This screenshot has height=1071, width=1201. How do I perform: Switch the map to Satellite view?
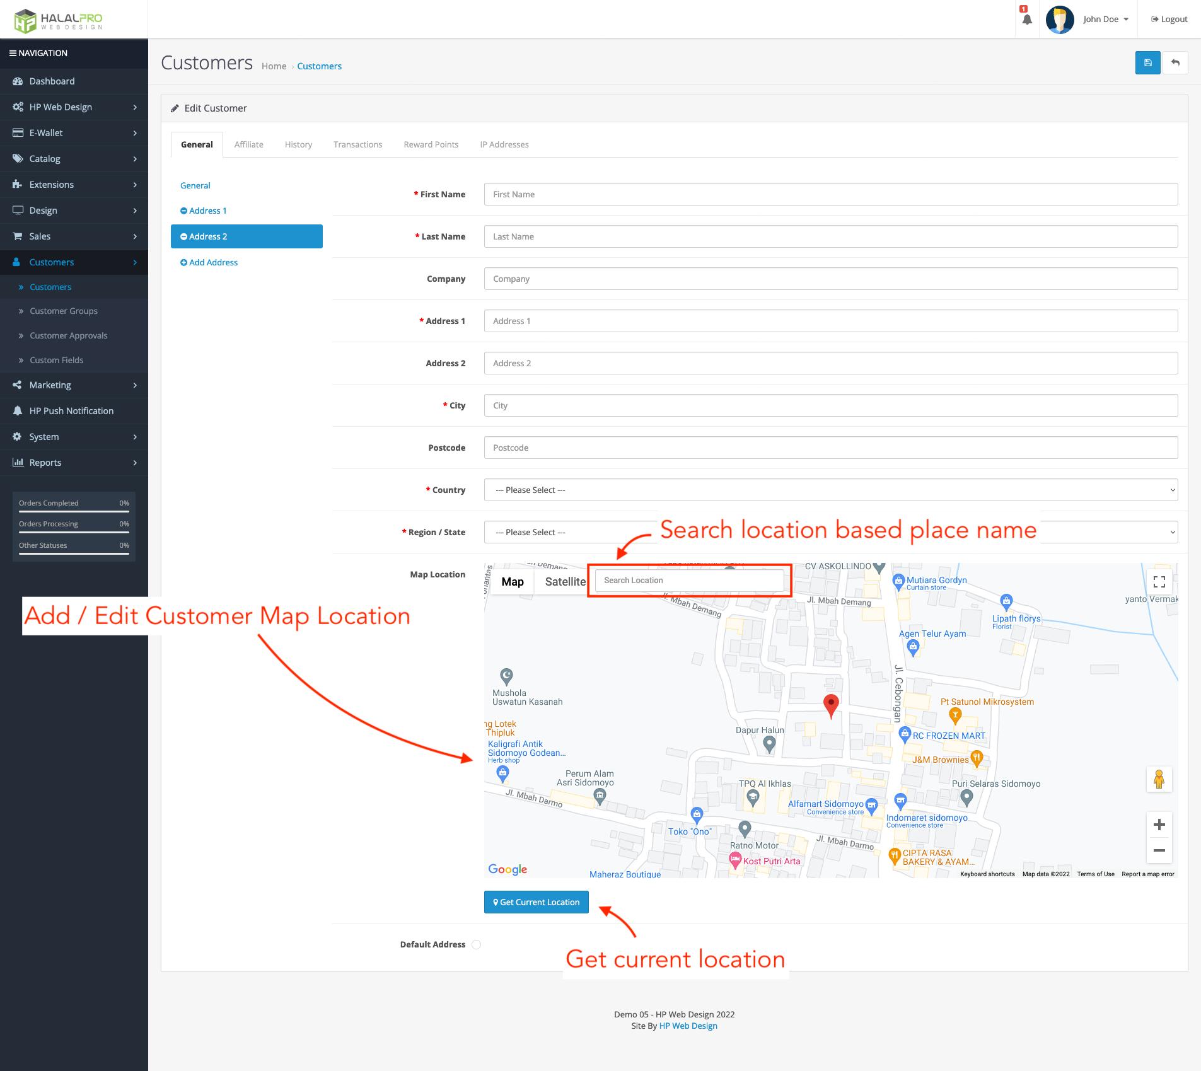(566, 581)
